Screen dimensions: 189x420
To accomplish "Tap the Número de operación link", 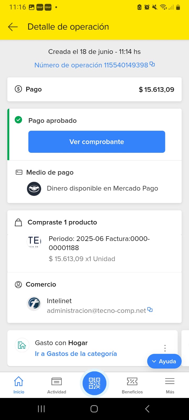I will [91, 65].
